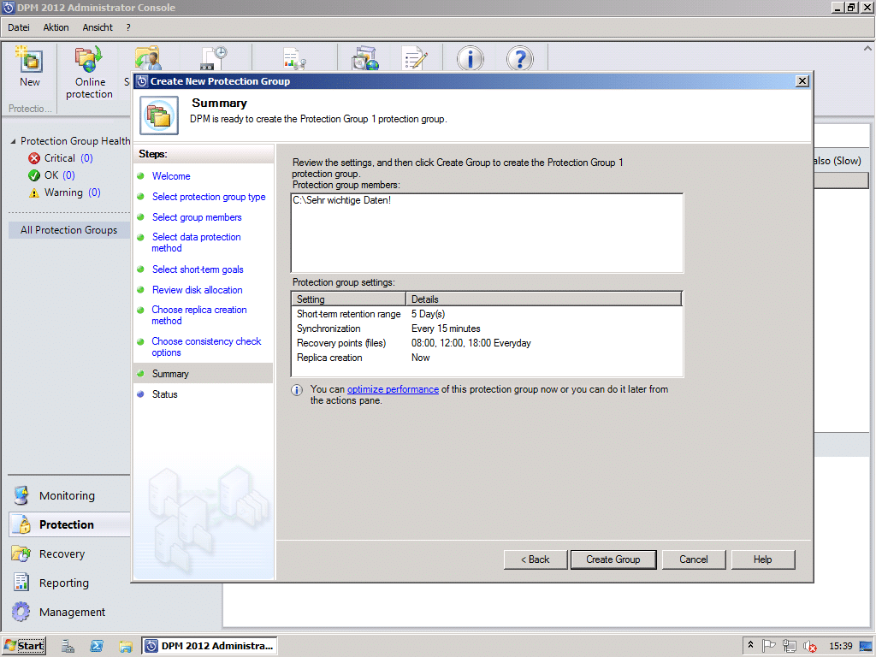Open Server Manager from taskbar
Screen dimensions: 876x657
click(68, 646)
